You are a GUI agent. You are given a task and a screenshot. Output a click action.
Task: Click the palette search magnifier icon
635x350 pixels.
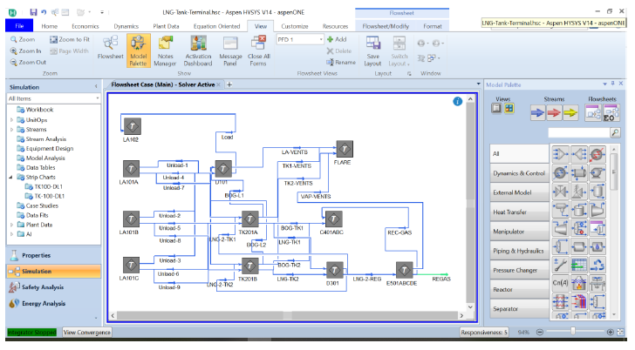click(615, 132)
